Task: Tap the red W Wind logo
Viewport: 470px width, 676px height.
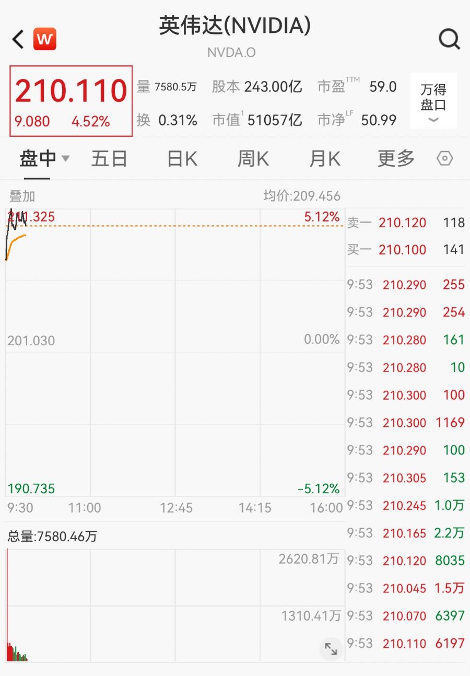Action: click(44, 39)
